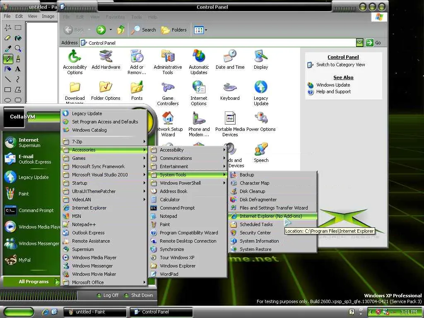424x318 pixels.
Task: Select the Polygon tool in Paint
Action: click(18, 89)
